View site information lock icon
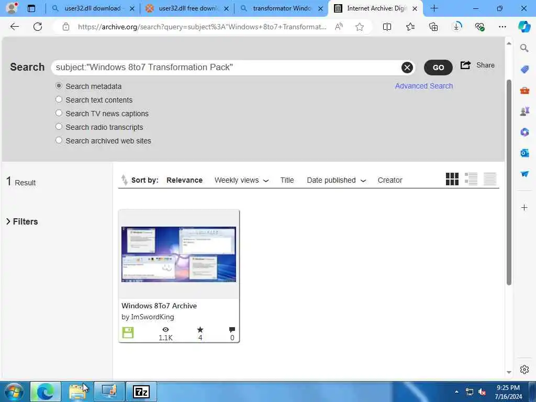The height and width of the screenshot is (402, 536). pyautogui.click(x=65, y=27)
